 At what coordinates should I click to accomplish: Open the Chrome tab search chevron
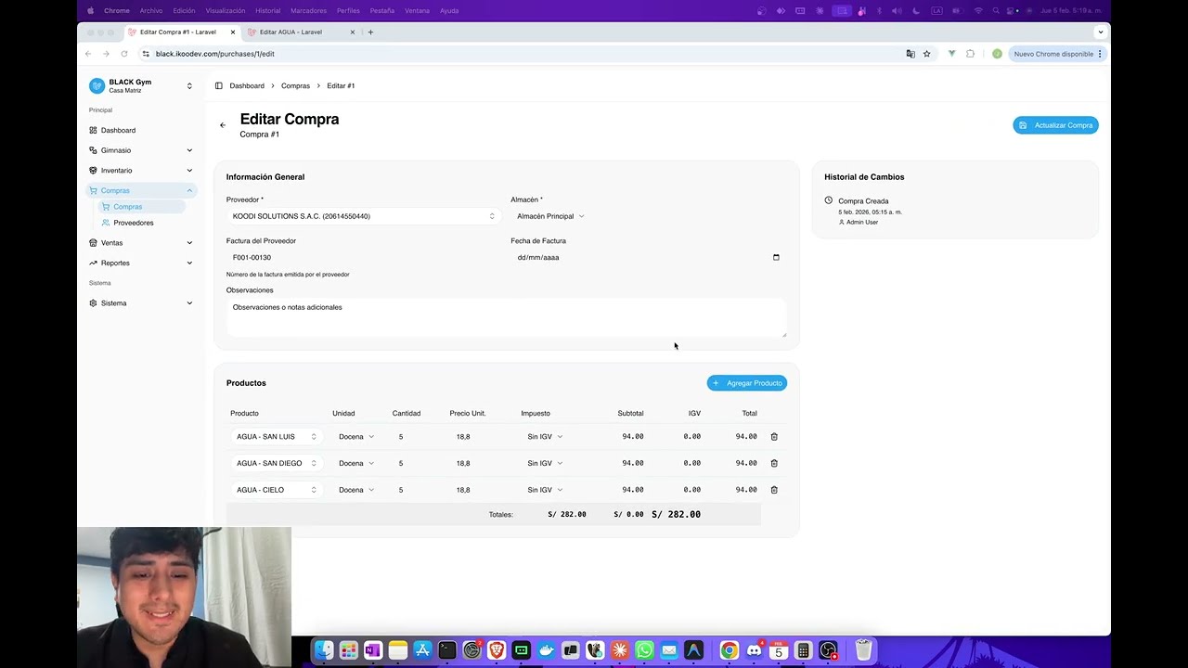click(1101, 32)
